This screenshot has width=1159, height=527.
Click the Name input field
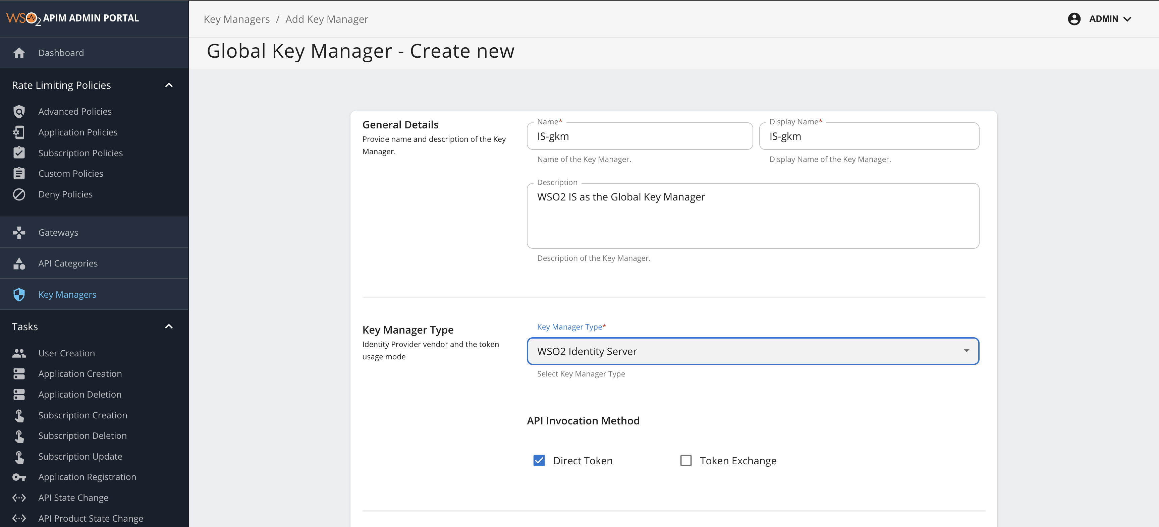coord(639,136)
